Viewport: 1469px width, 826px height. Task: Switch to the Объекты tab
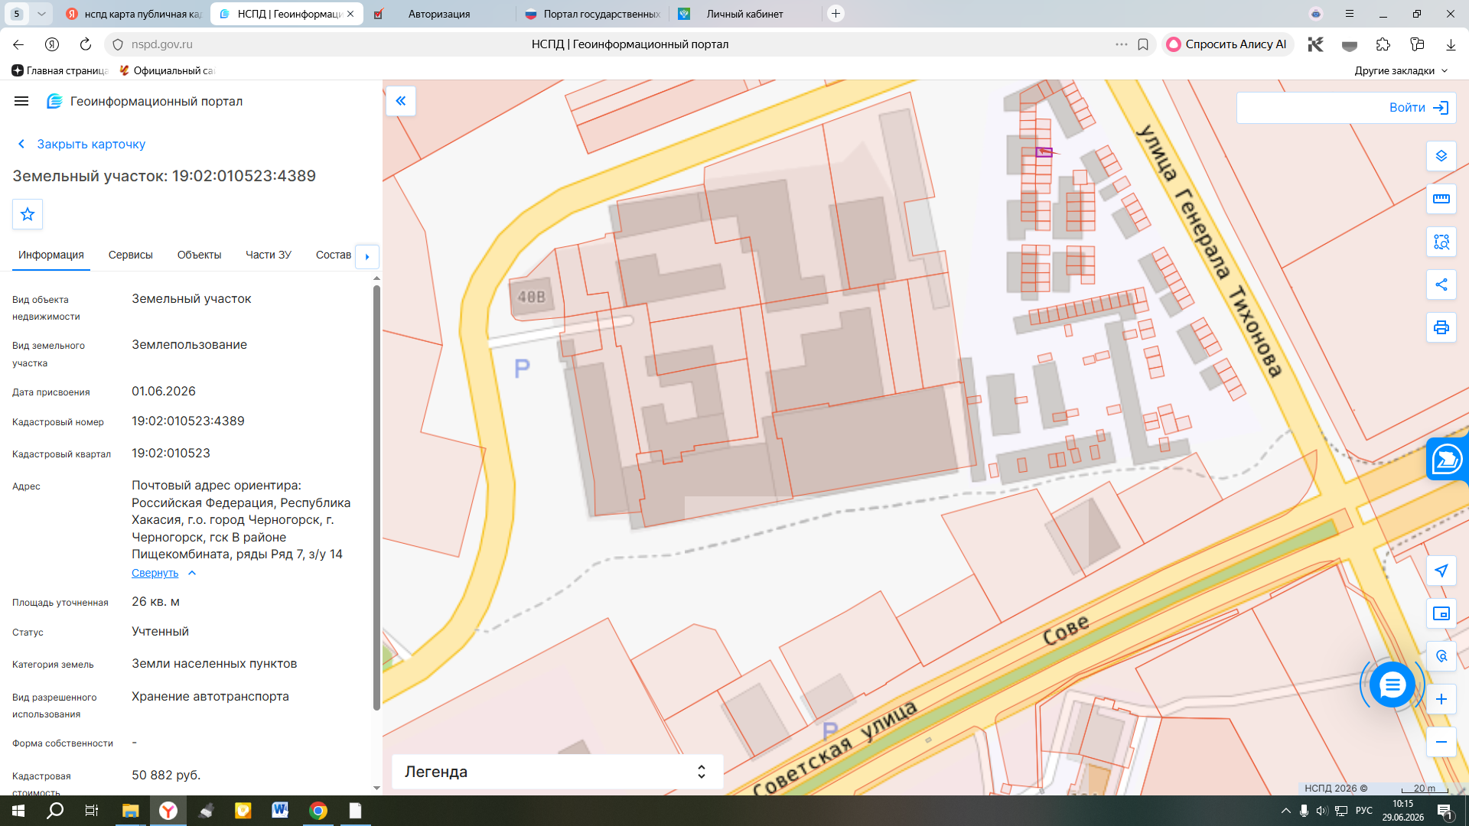click(x=199, y=255)
